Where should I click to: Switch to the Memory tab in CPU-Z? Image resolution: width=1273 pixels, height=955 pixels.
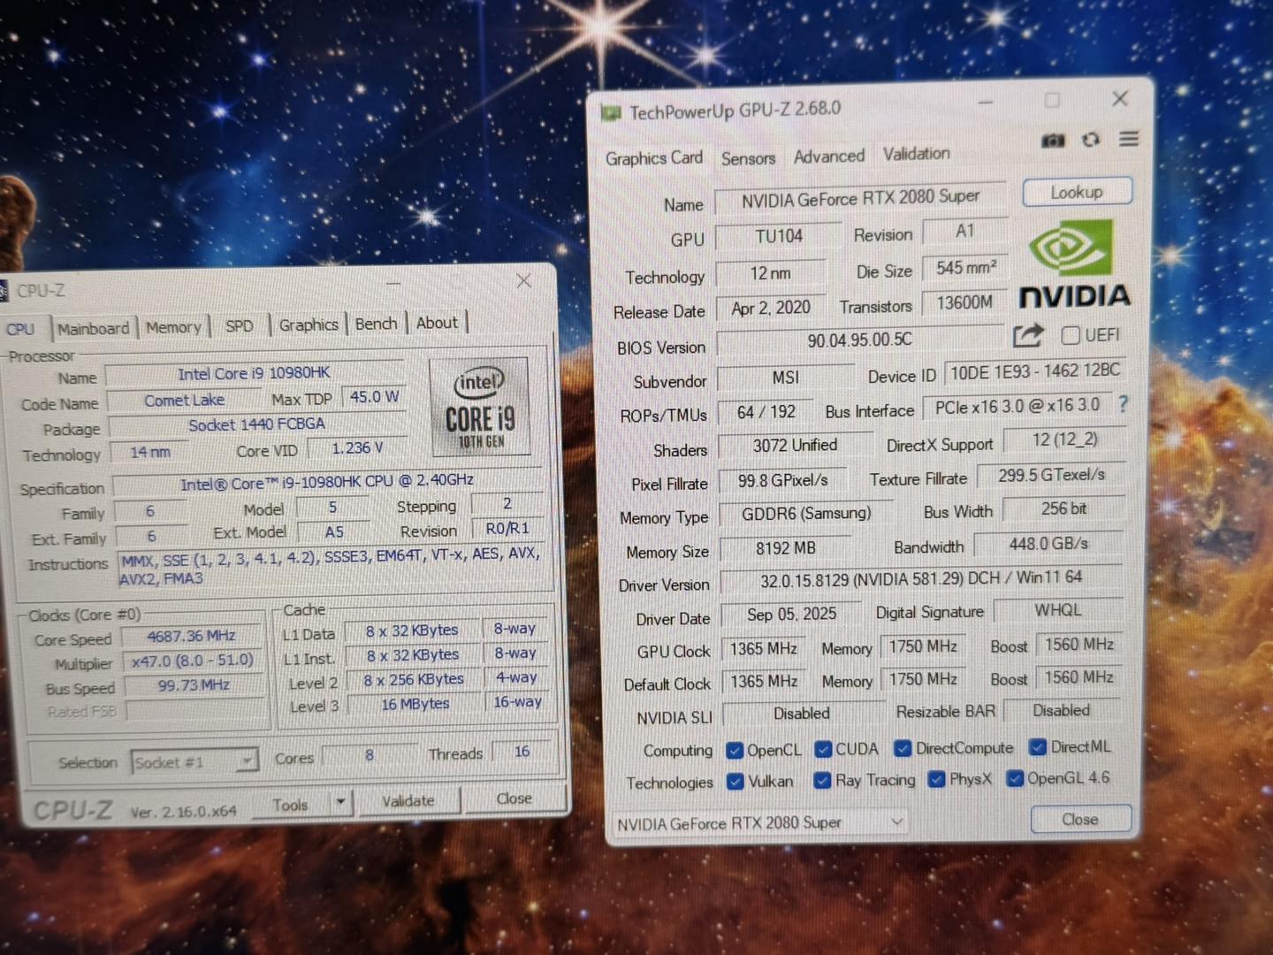[x=173, y=327]
